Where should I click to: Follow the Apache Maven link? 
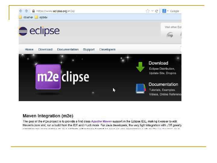point(102,121)
